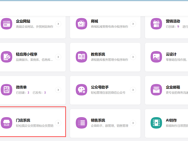Click the 微传单 flyer icon
The height and width of the screenshot is (141, 188).
(x=7, y=90)
